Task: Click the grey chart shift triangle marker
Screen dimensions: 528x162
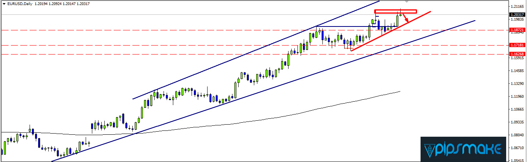Action: (x=407, y=2)
